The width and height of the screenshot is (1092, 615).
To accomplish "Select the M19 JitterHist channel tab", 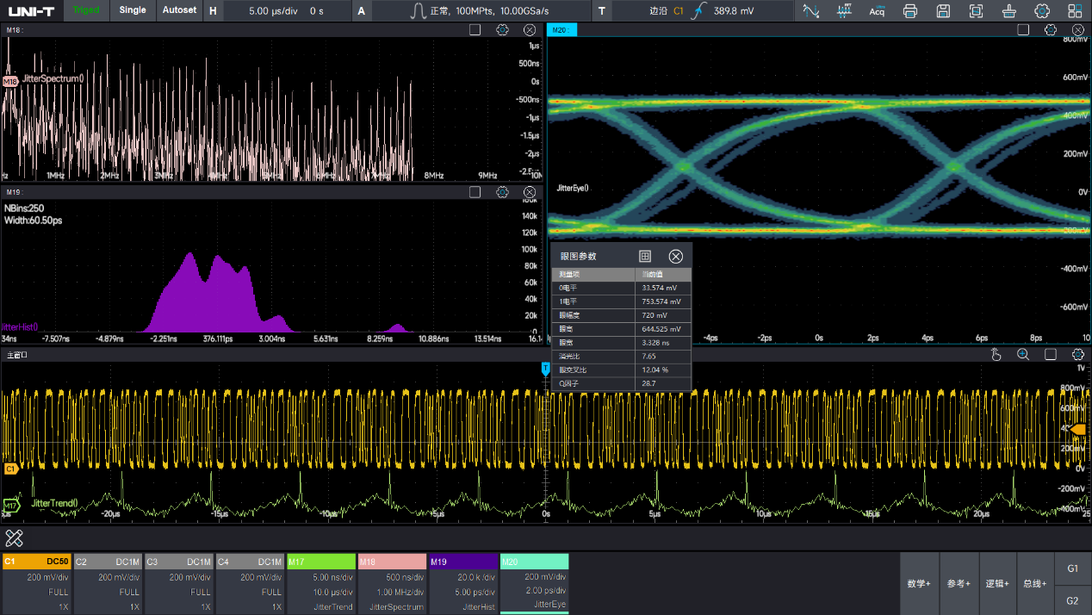I will (463, 582).
